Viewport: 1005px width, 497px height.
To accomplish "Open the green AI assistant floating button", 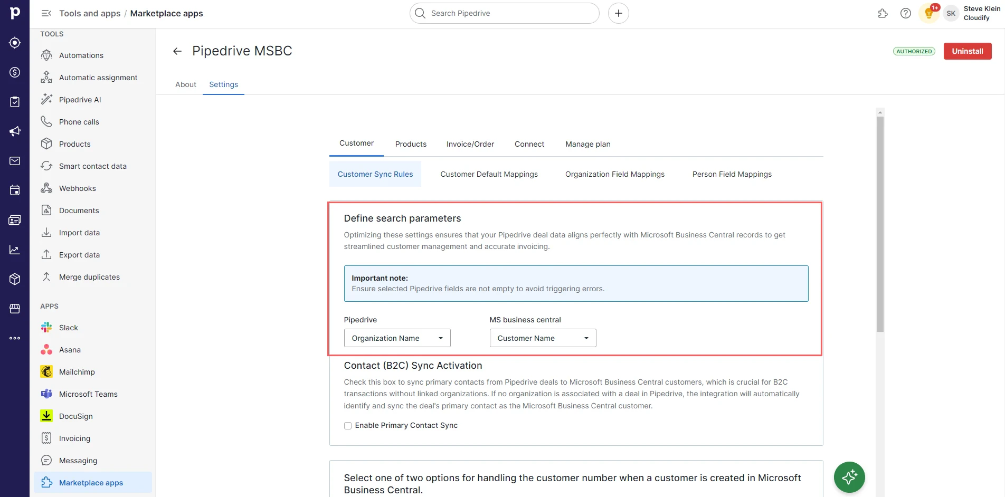I will [849, 477].
